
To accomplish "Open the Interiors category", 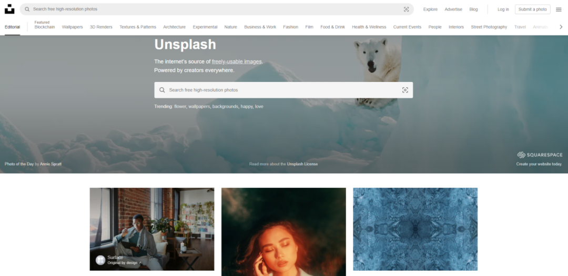I will (456, 27).
